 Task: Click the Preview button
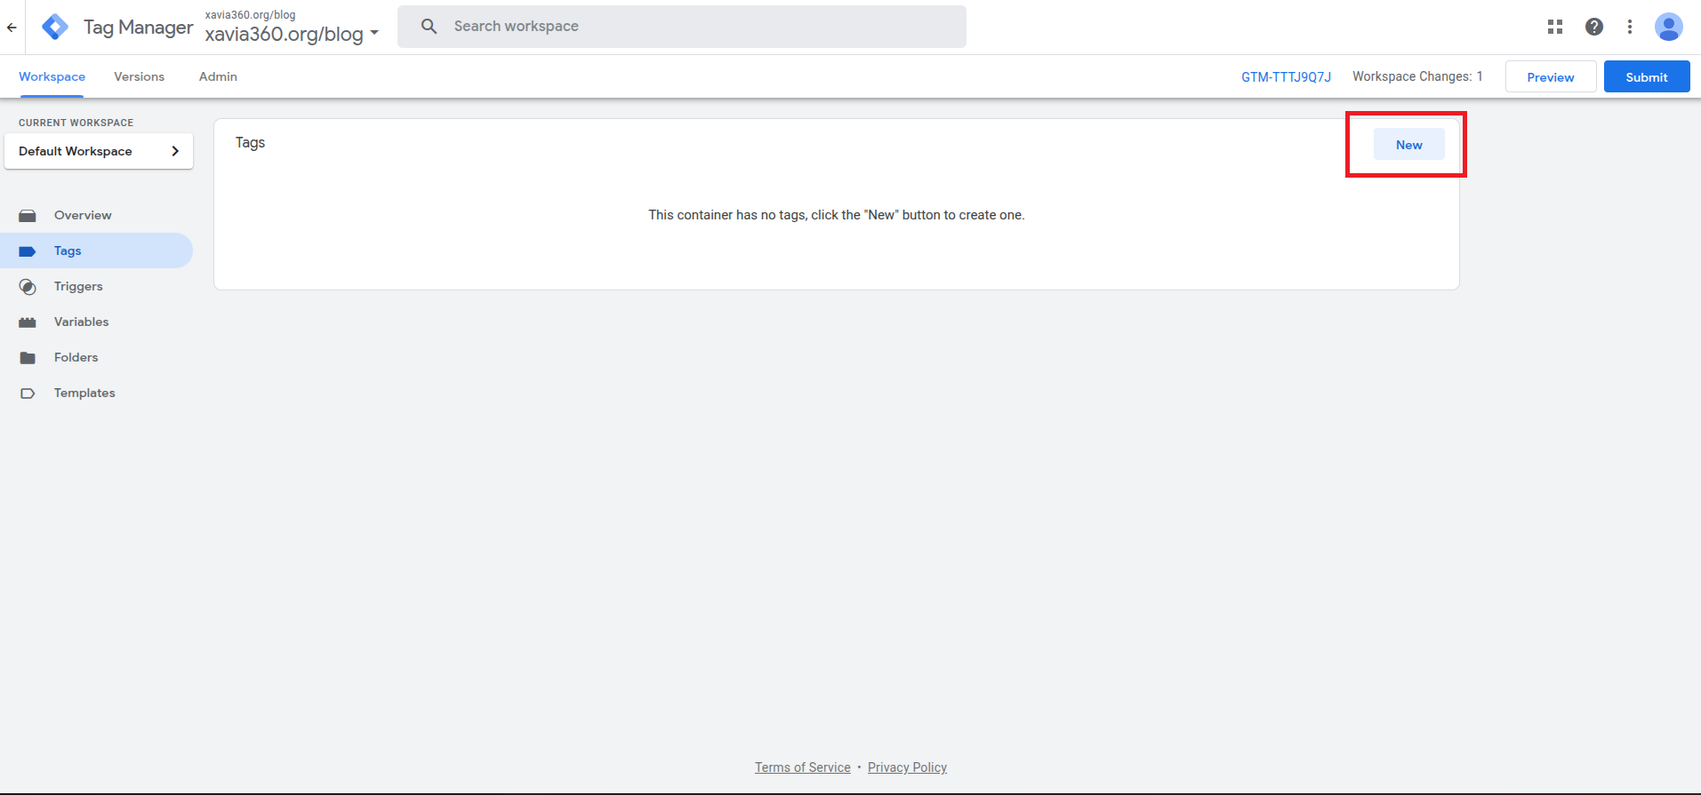pyautogui.click(x=1550, y=77)
